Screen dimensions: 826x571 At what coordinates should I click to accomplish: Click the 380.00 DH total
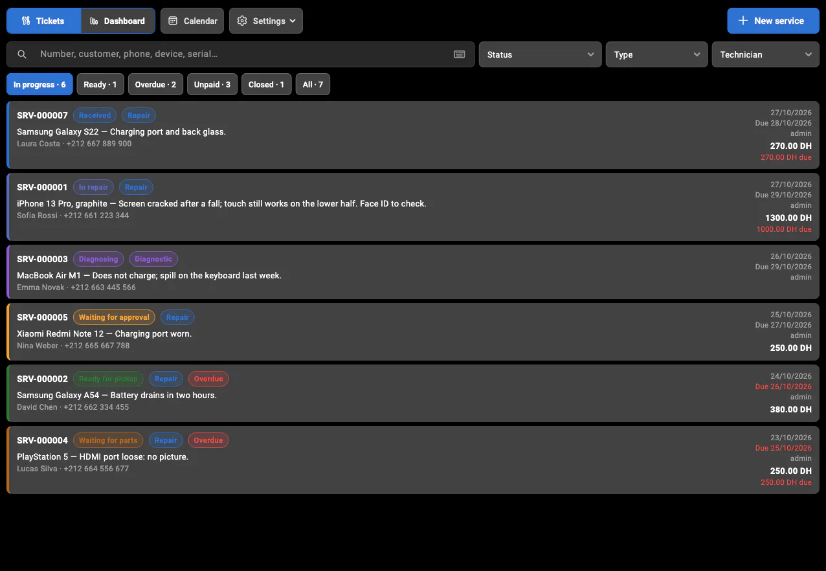tap(791, 409)
